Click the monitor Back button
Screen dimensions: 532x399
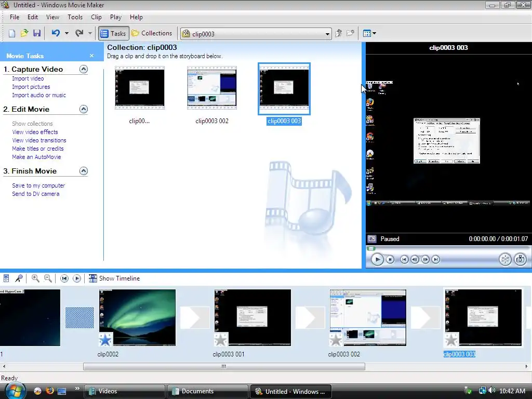point(404,260)
